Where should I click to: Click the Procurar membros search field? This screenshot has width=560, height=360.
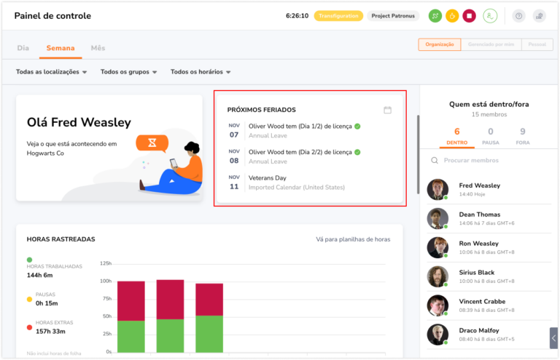coord(489,161)
